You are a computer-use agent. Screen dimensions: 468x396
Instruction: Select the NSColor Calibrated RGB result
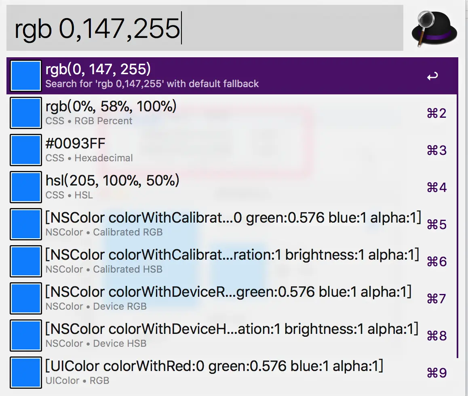[x=232, y=224]
